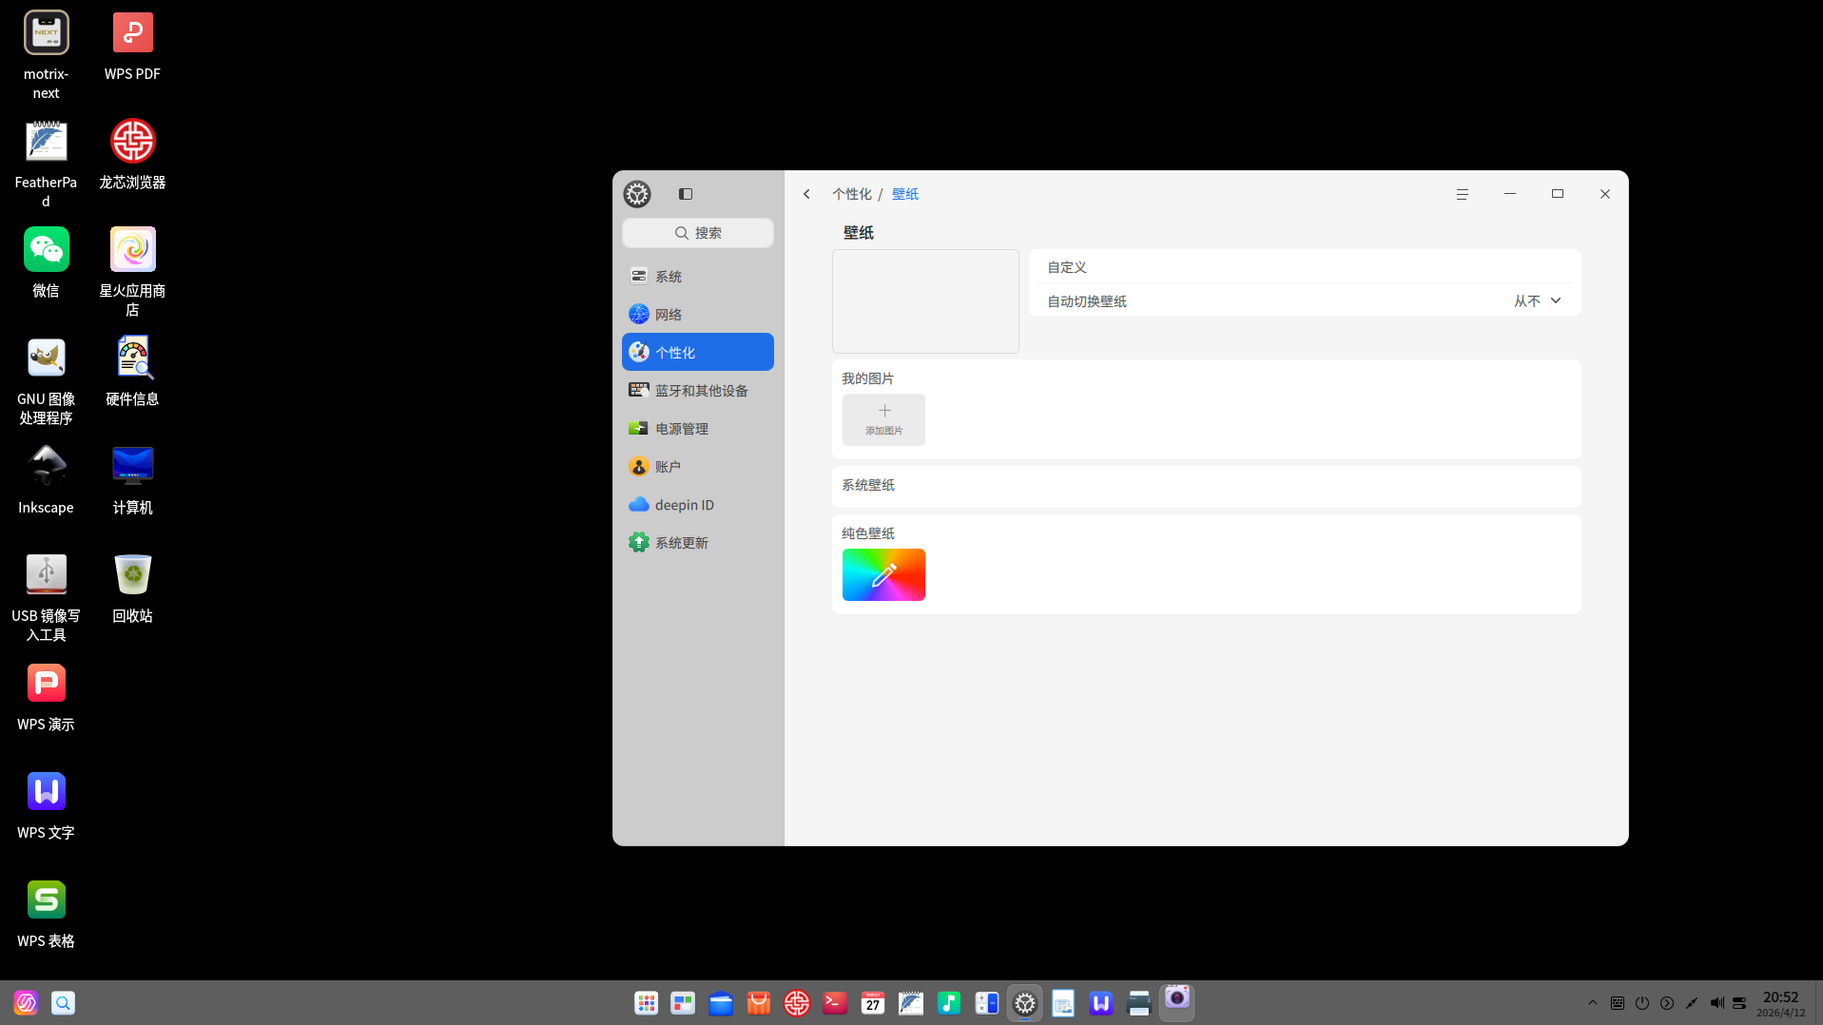1823x1025 pixels.
Task: Open the launcher from the taskbar
Action: [647, 1003]
